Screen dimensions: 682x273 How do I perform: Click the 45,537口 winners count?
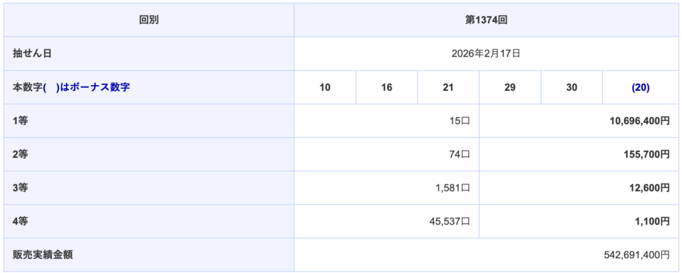pos(450,221)
